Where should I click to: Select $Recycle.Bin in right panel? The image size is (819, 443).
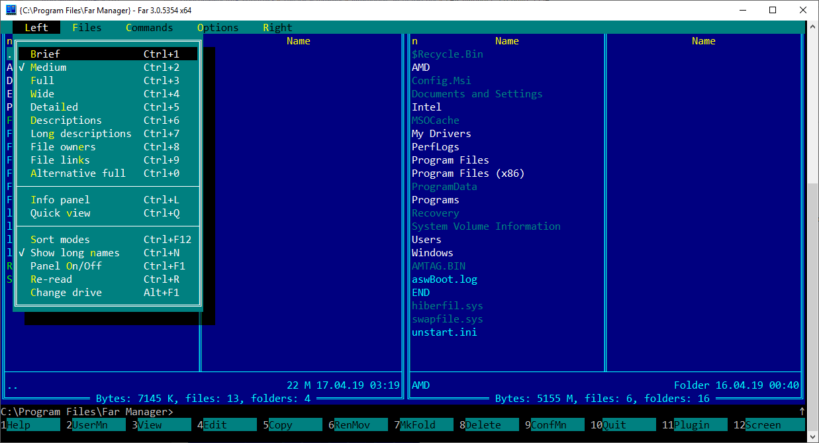coord(448,54)
